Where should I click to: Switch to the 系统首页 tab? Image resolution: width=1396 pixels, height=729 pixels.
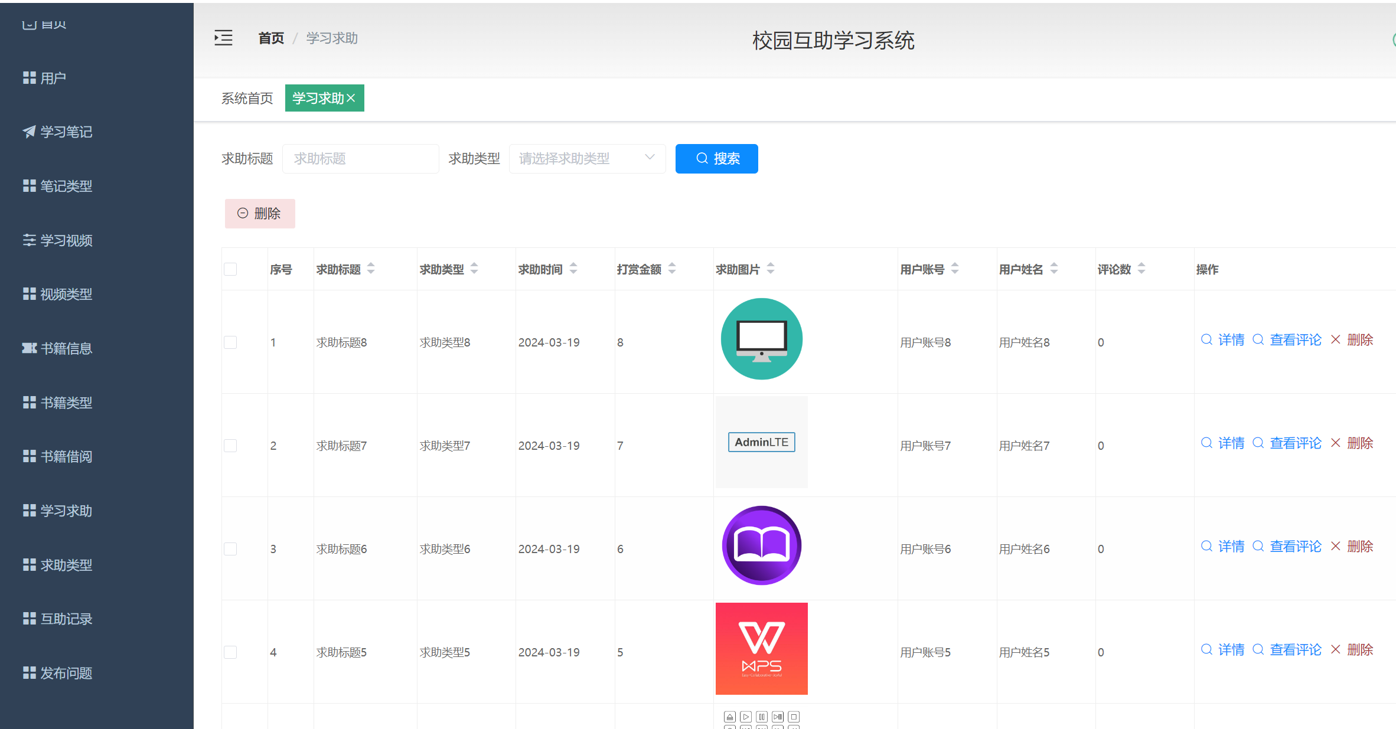click(247, 99)
